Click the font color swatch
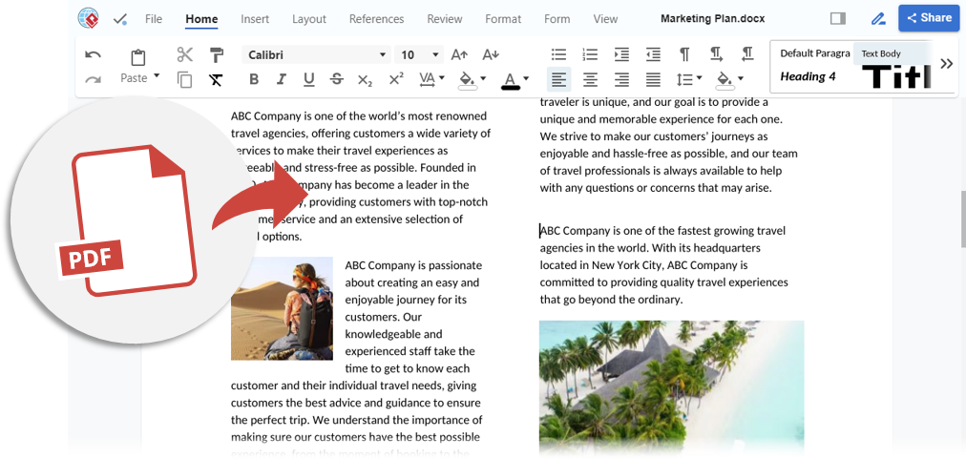This screenshot has width=966, height=459. (x=510, y=80)
